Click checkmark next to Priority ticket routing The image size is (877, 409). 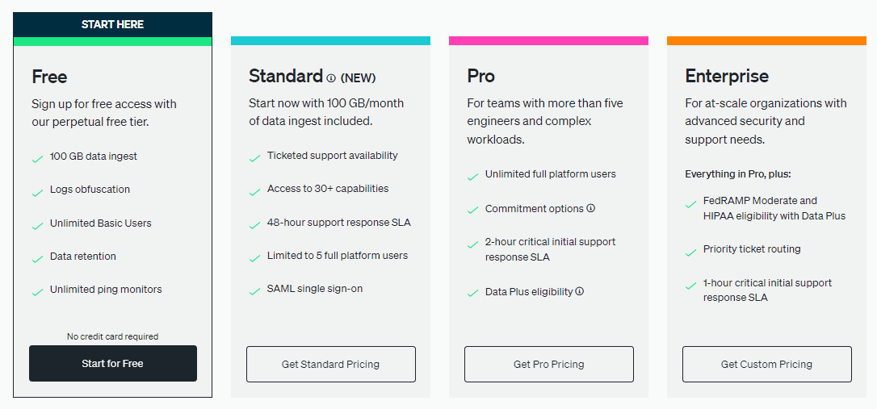pyautogui.click(x=690, y=252)
